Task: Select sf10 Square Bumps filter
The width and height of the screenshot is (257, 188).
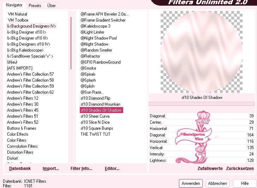Action: (97, 128)
